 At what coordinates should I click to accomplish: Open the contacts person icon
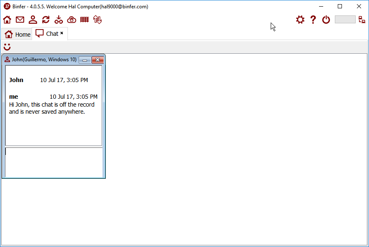click(x=33, y=20)
